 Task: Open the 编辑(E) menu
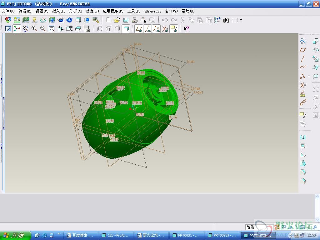click(x=25, y=11)
